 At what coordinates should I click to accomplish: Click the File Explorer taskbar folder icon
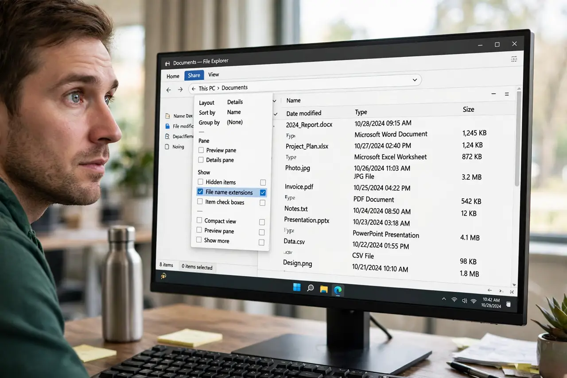point(324,289)
